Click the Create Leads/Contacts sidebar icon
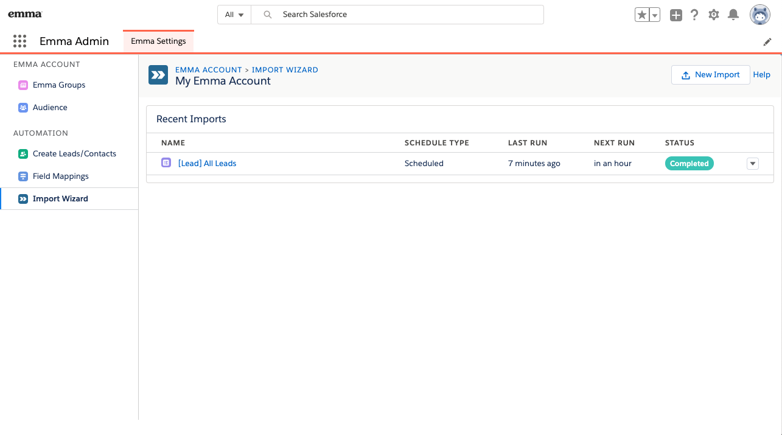 click(23, 154)
